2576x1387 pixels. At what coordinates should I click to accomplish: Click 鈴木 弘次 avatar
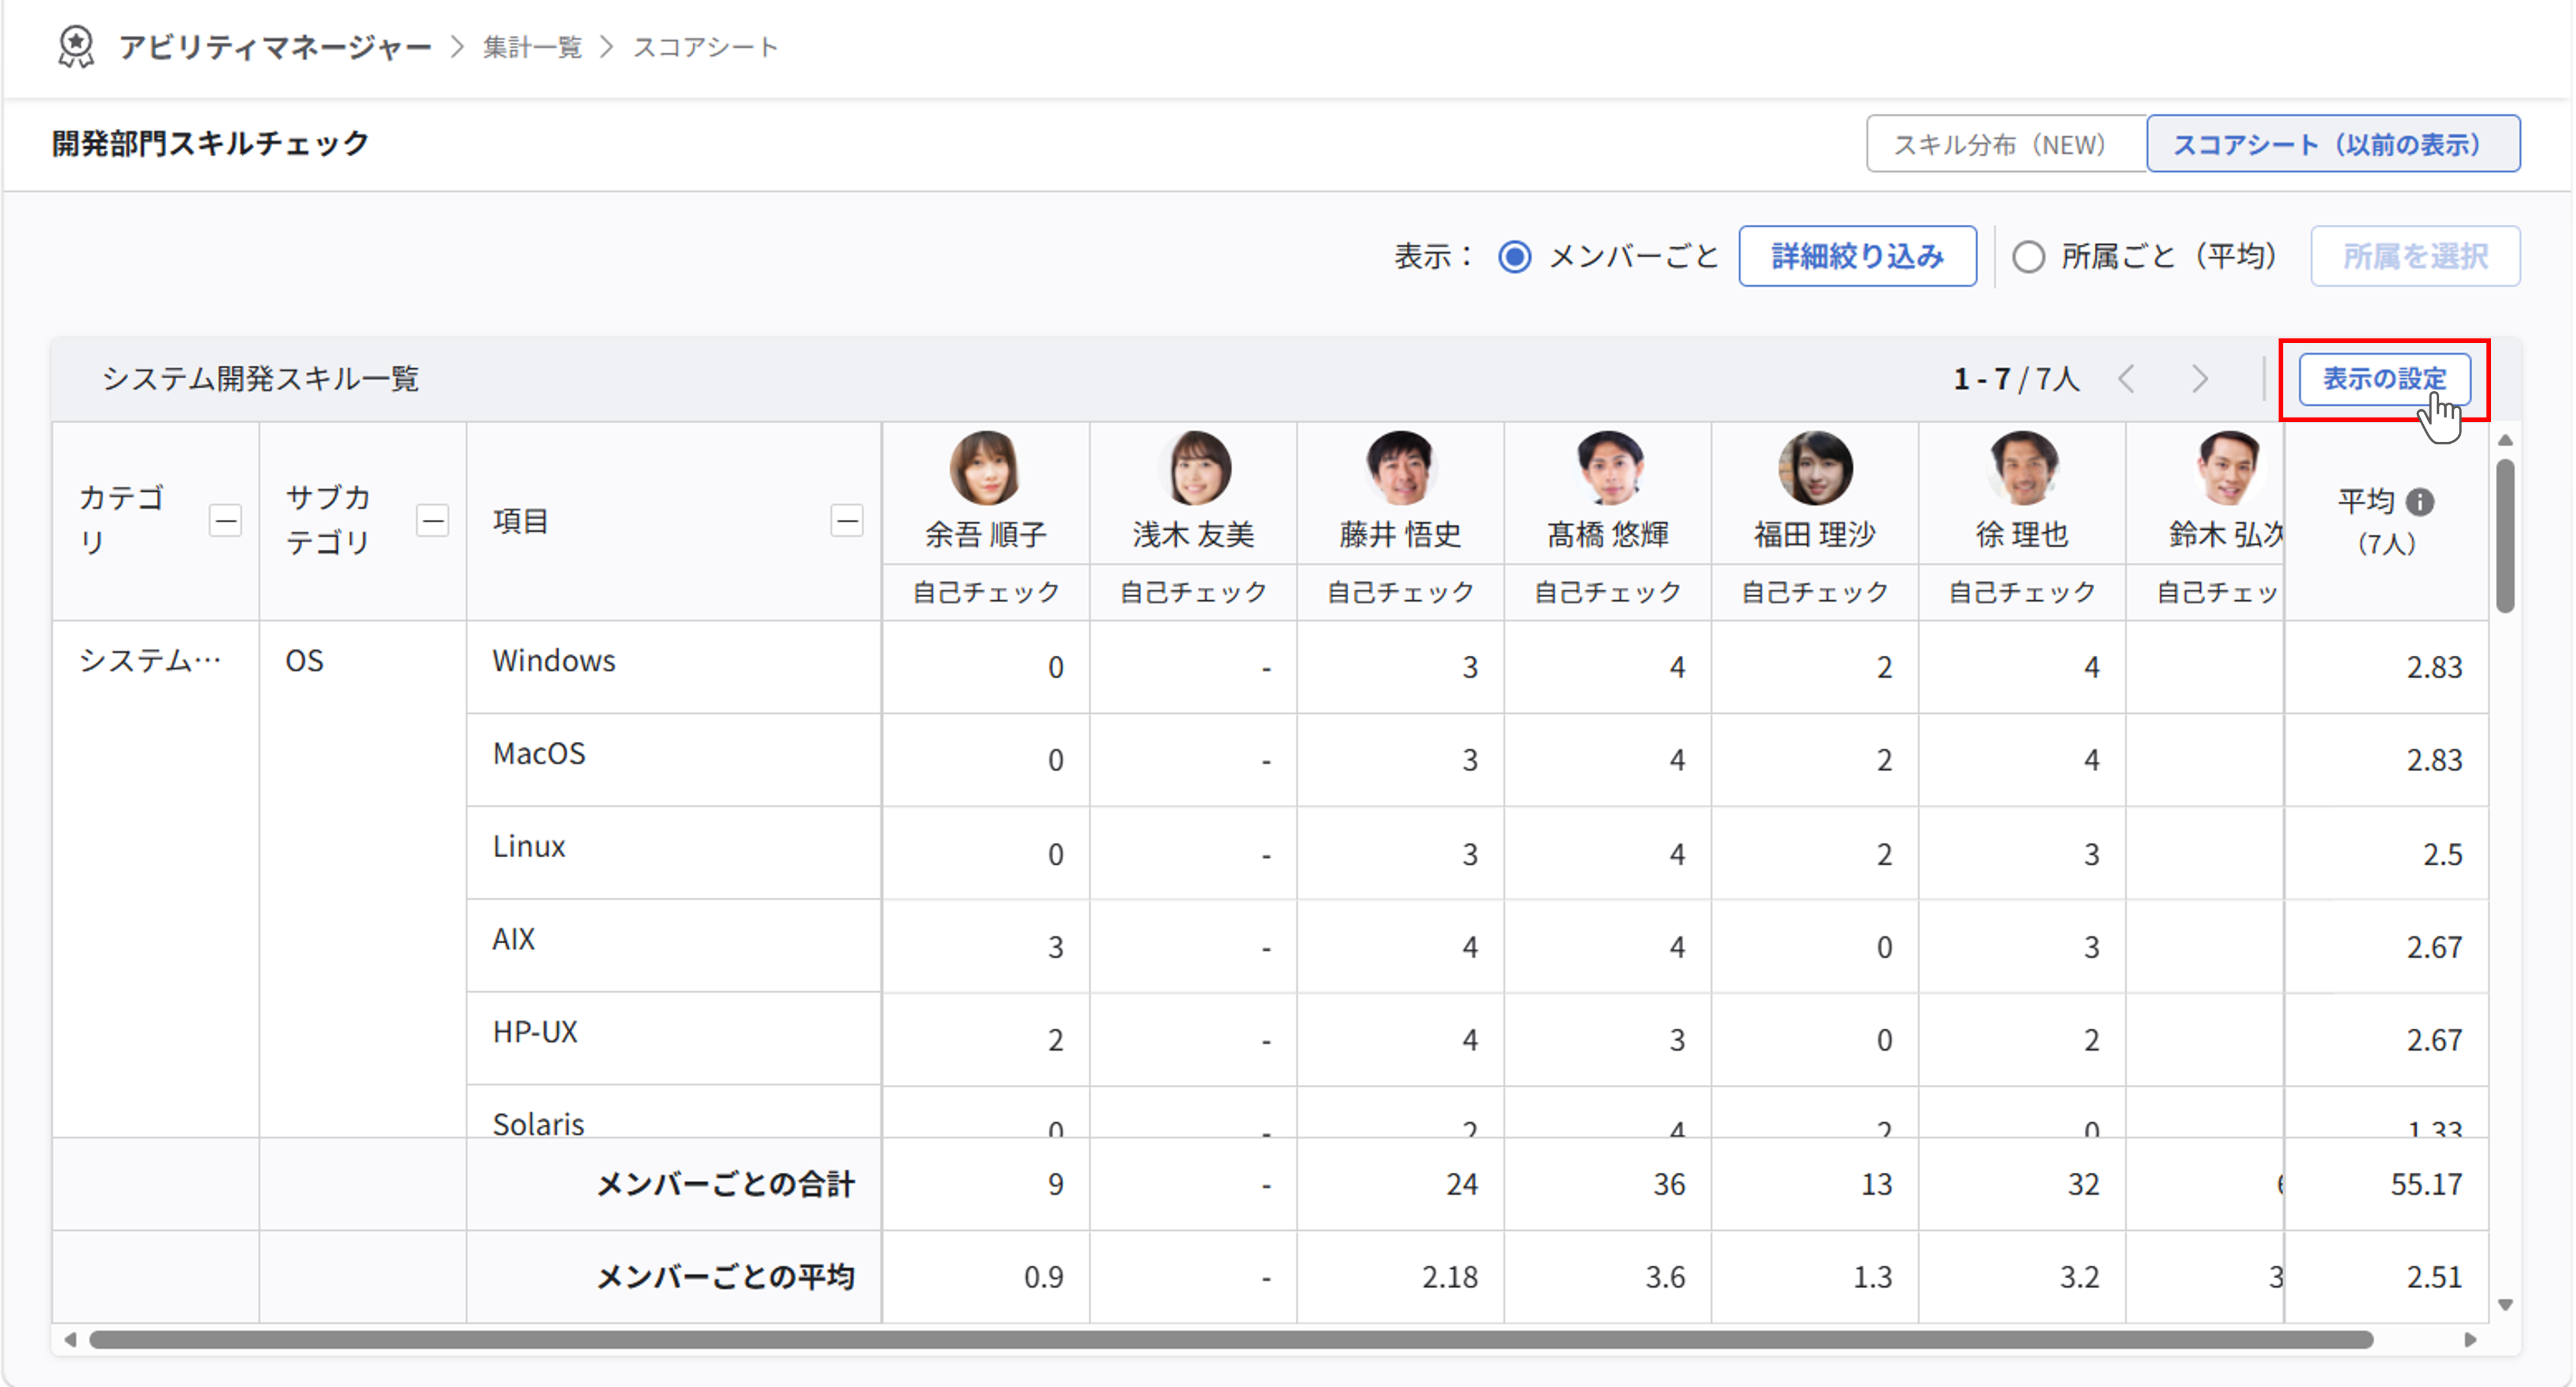pyautogui.click(x=2229, y=468)
